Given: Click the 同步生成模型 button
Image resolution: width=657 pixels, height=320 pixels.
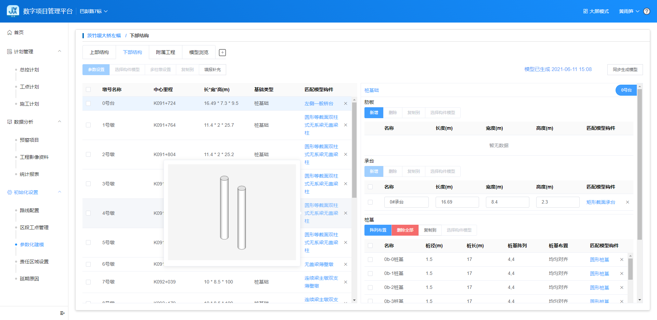Looking at the screenshot, I should pyautogui.click(x=625, y=70).
